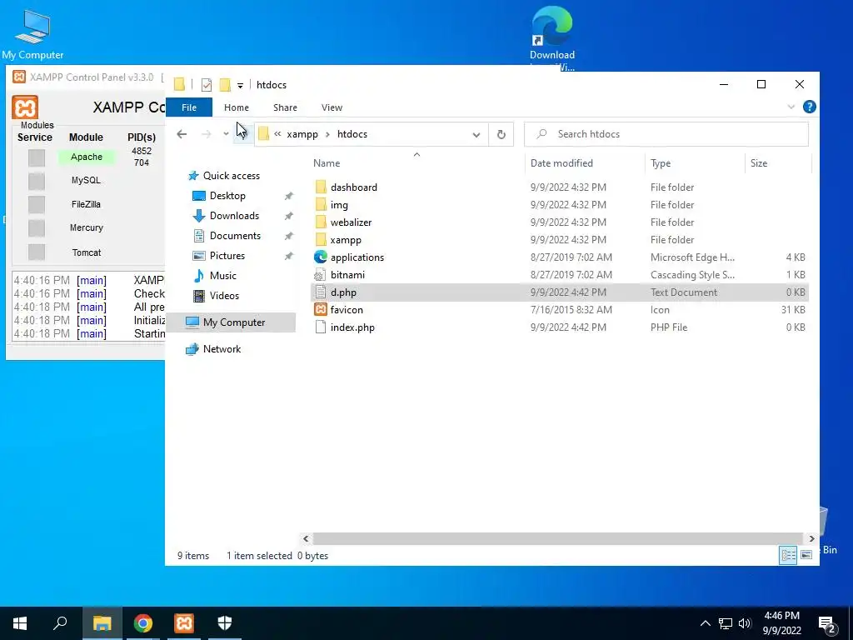Click the scroll right arrow
This screenshot has height=640, width=853.
coord(811,538)
